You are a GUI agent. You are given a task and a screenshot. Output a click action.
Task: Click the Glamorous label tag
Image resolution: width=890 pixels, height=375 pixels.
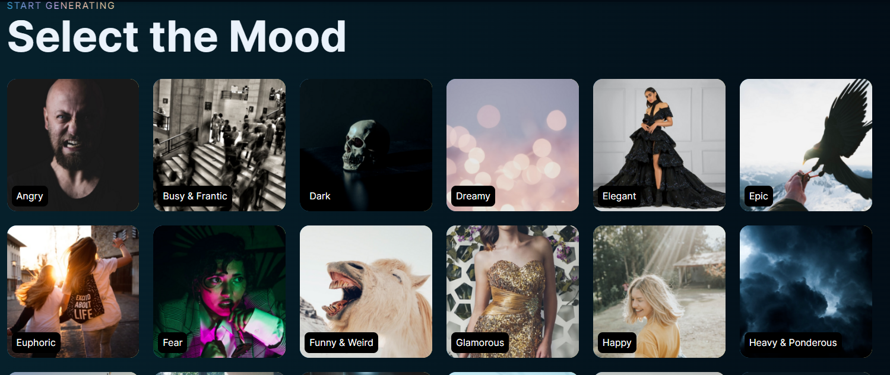pyautogui.click(x=480, y=342)
